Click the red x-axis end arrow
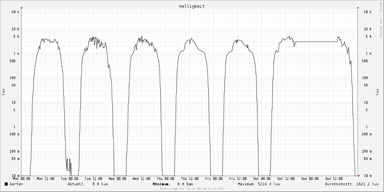The image size is (384, 192). 359,175
